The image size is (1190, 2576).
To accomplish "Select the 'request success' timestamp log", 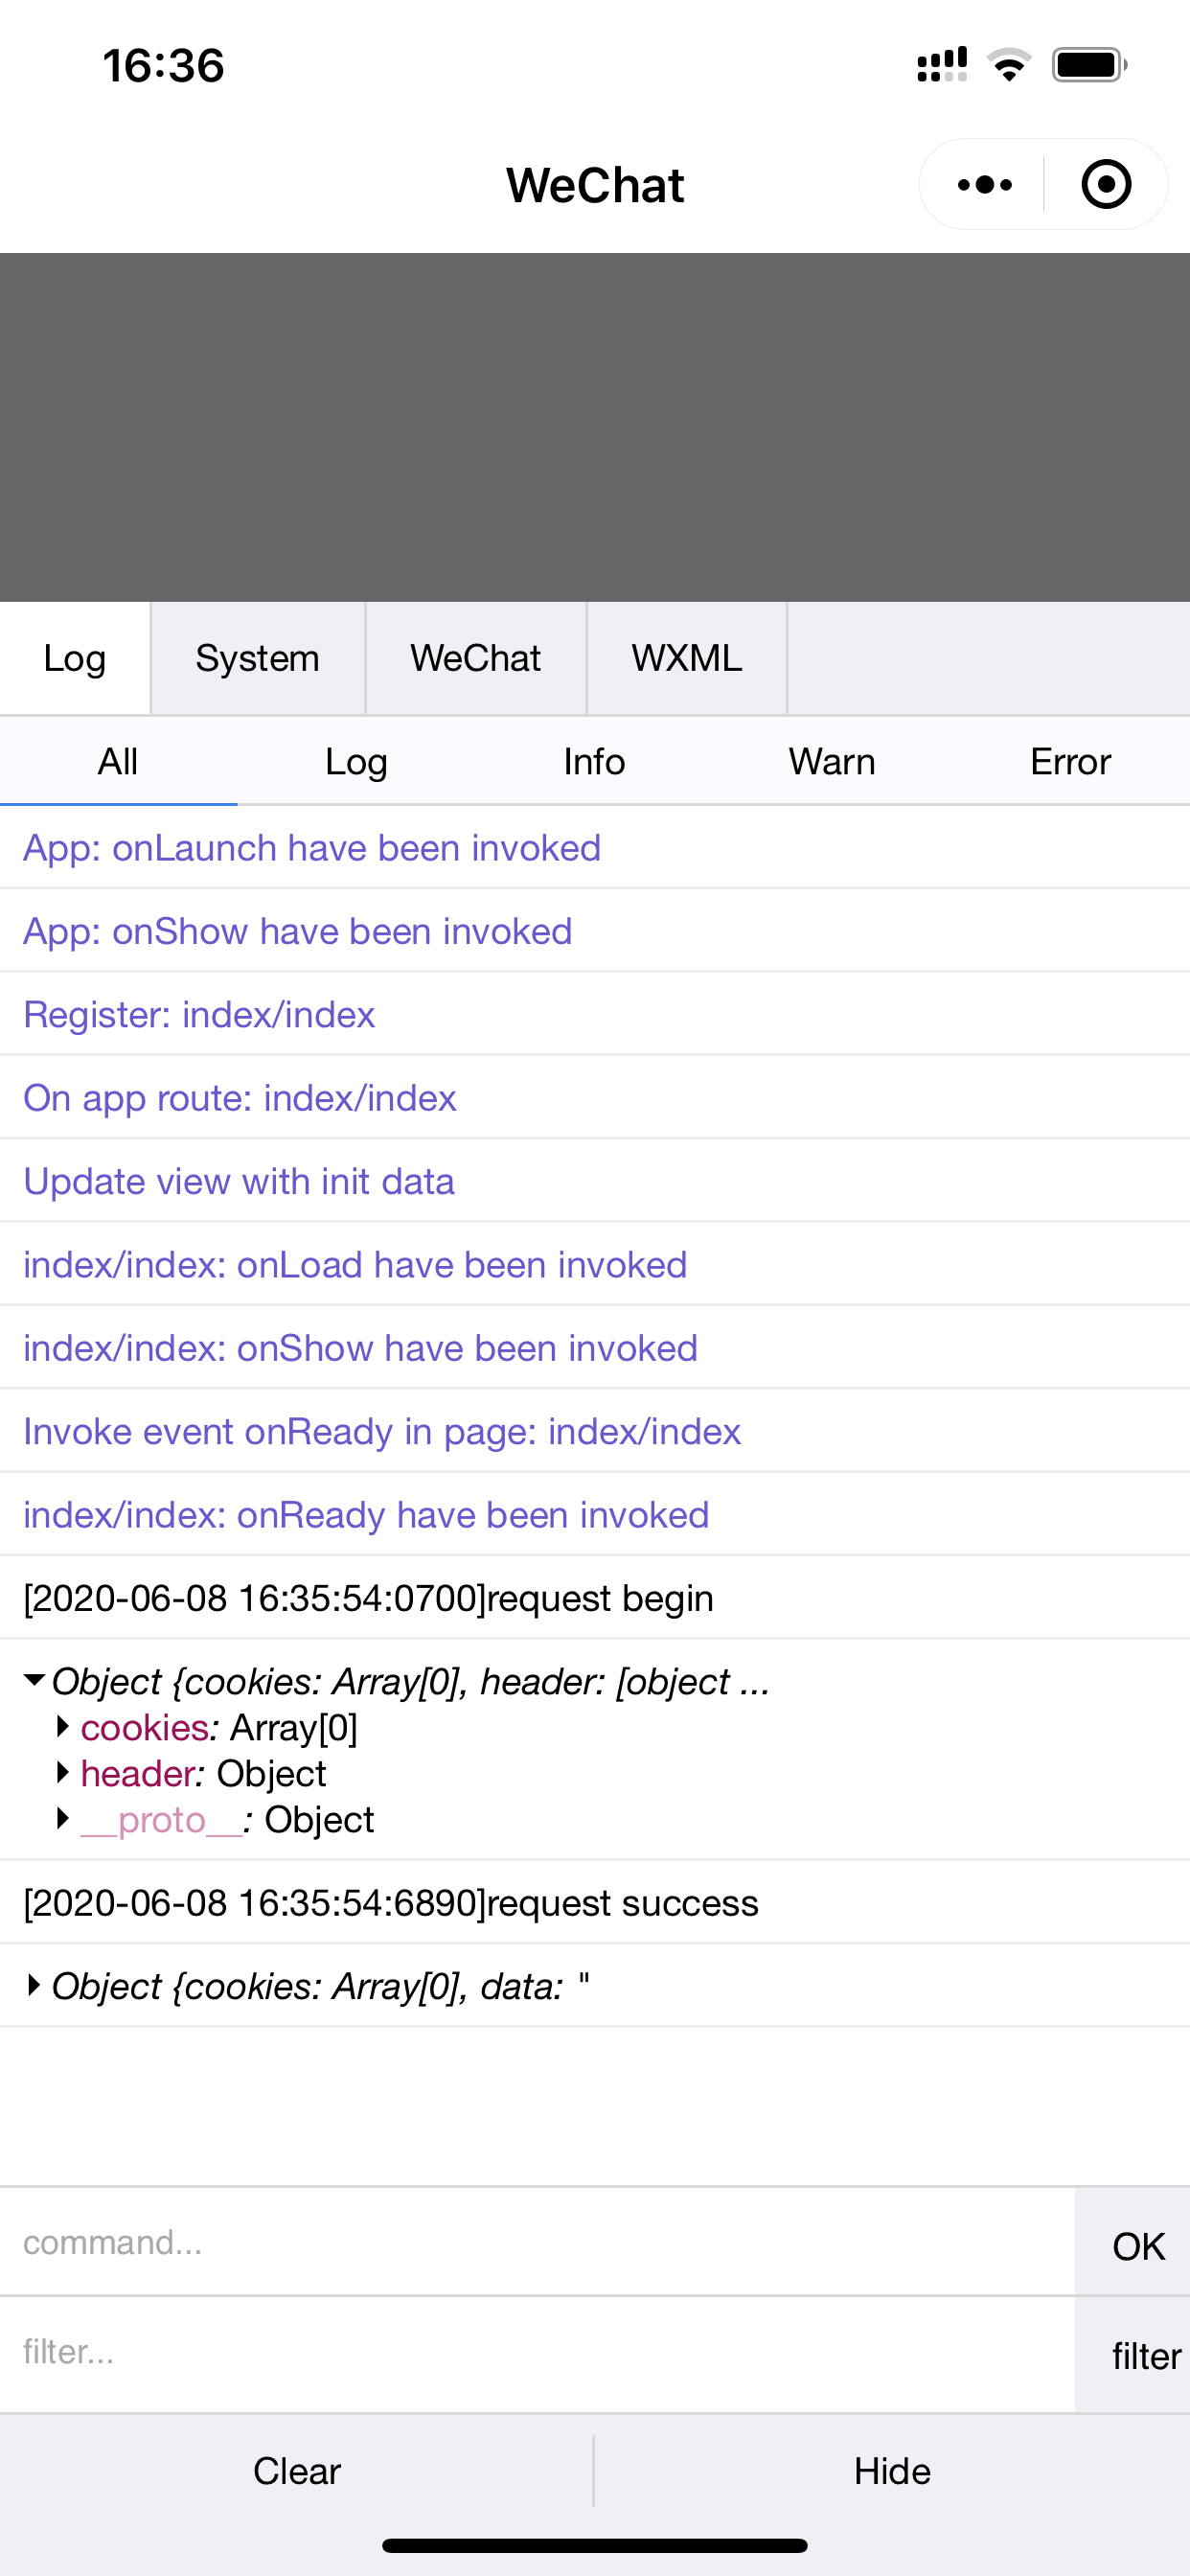I will coord(595,1902).
